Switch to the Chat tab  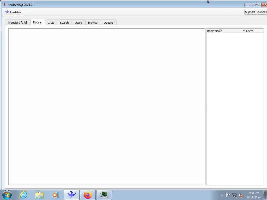pyautogui.click(x=51, y=23)
